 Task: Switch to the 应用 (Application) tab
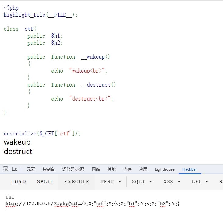(143, 169)
